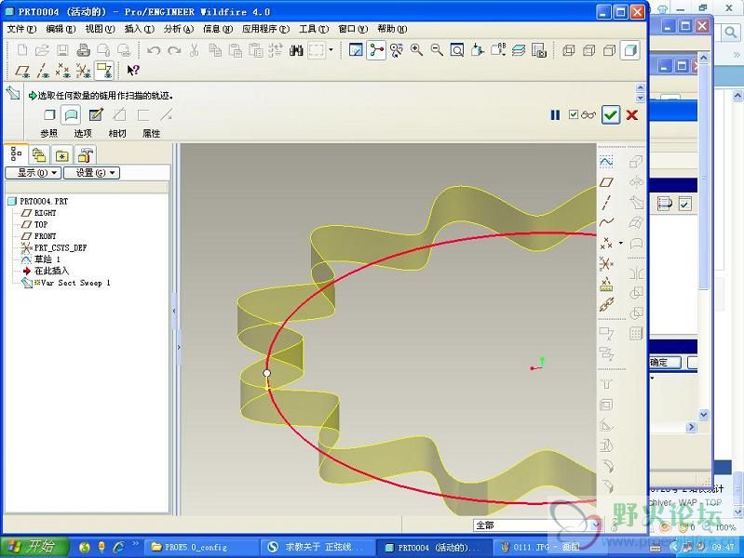Switch to shaded display style
The width and height of the screenshot is (744, 558).
click(630, 50)
